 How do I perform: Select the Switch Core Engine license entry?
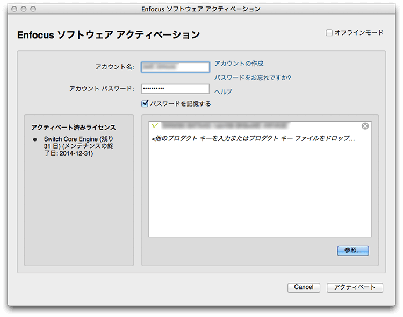coord(78,146)
